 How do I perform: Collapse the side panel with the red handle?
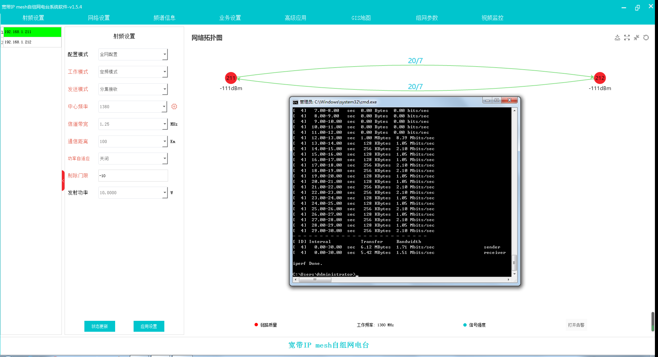point(63,181)
